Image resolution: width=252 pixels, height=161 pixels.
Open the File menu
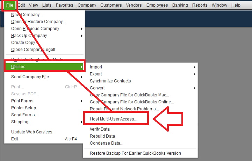pyautogui.click(x=10, y=5)
